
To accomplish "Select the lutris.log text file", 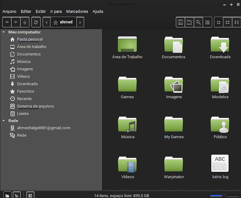I will (x=220, y=164).
